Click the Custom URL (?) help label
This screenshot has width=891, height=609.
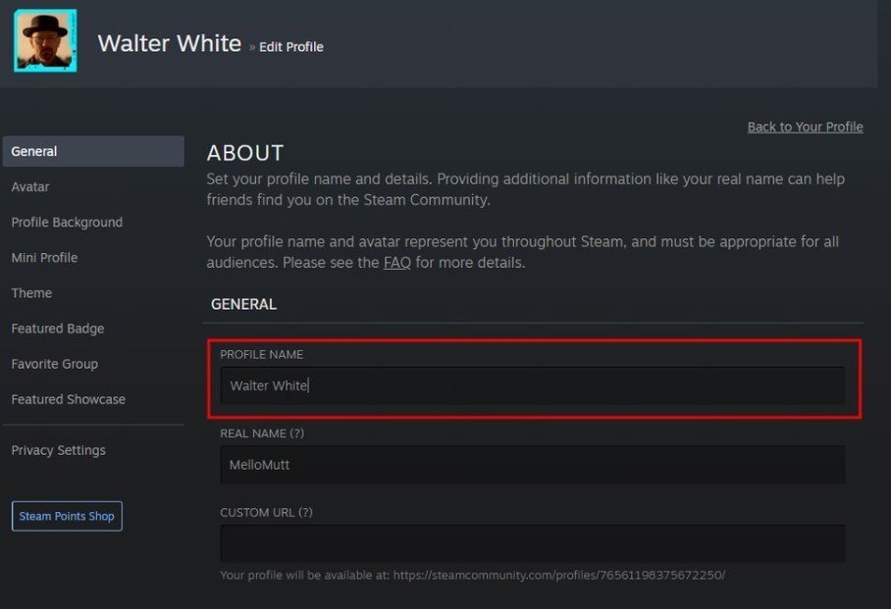266,513
